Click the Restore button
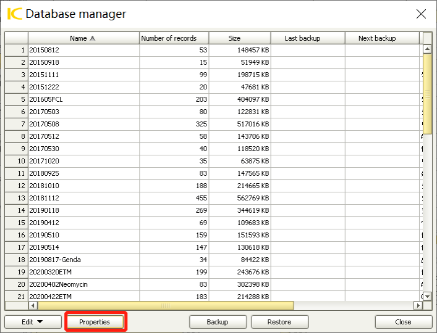 (x=279, y=322)
